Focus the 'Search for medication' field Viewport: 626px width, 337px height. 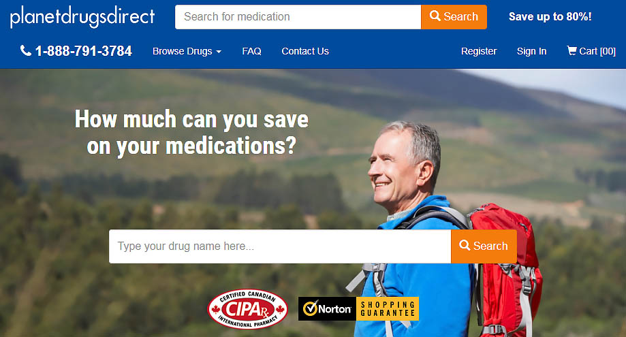298,17
